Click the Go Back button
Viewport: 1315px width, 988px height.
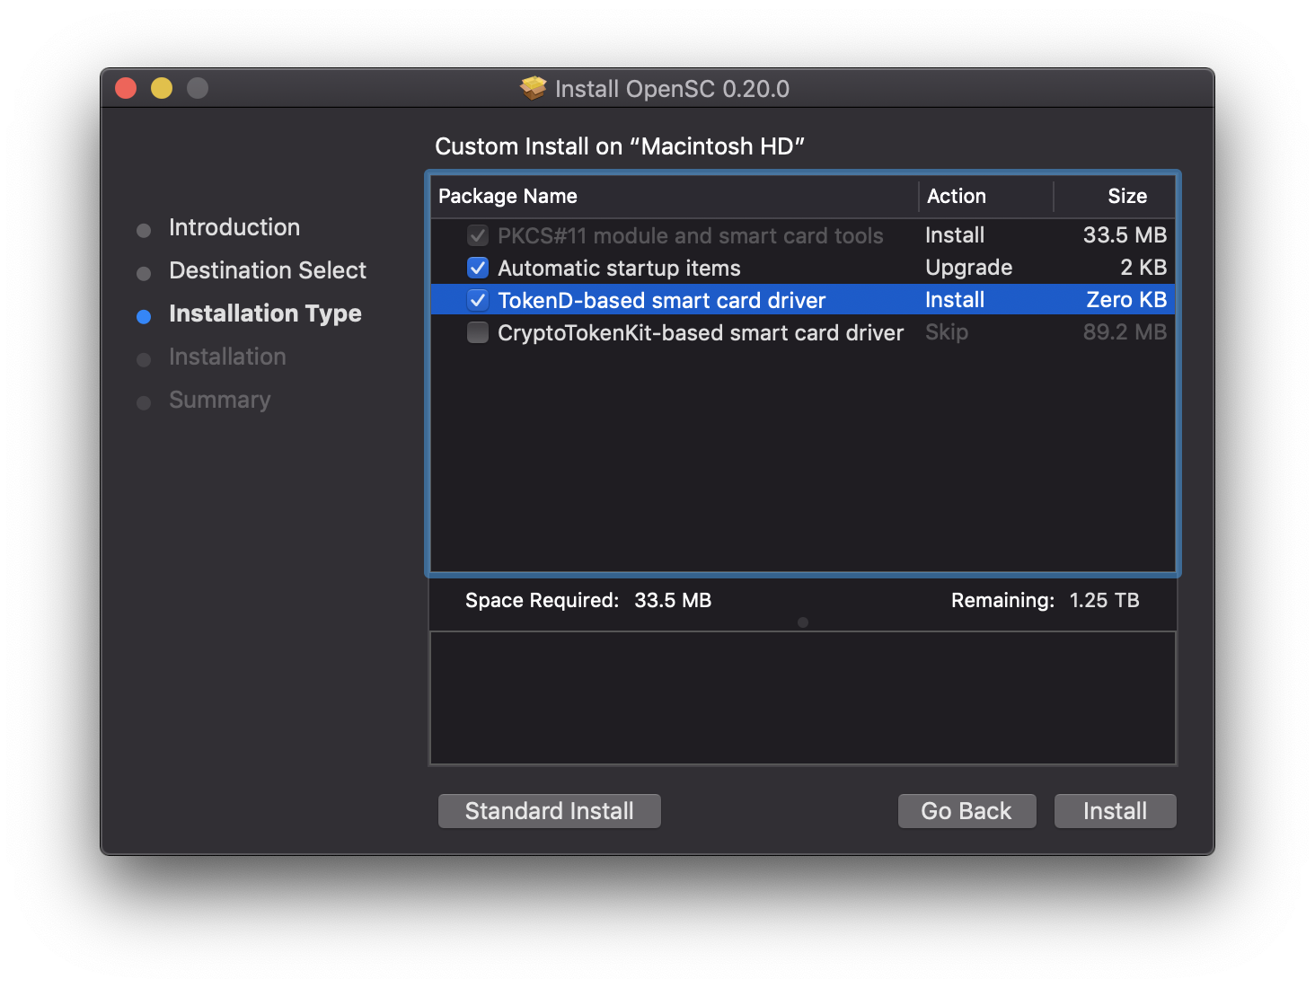966,810
